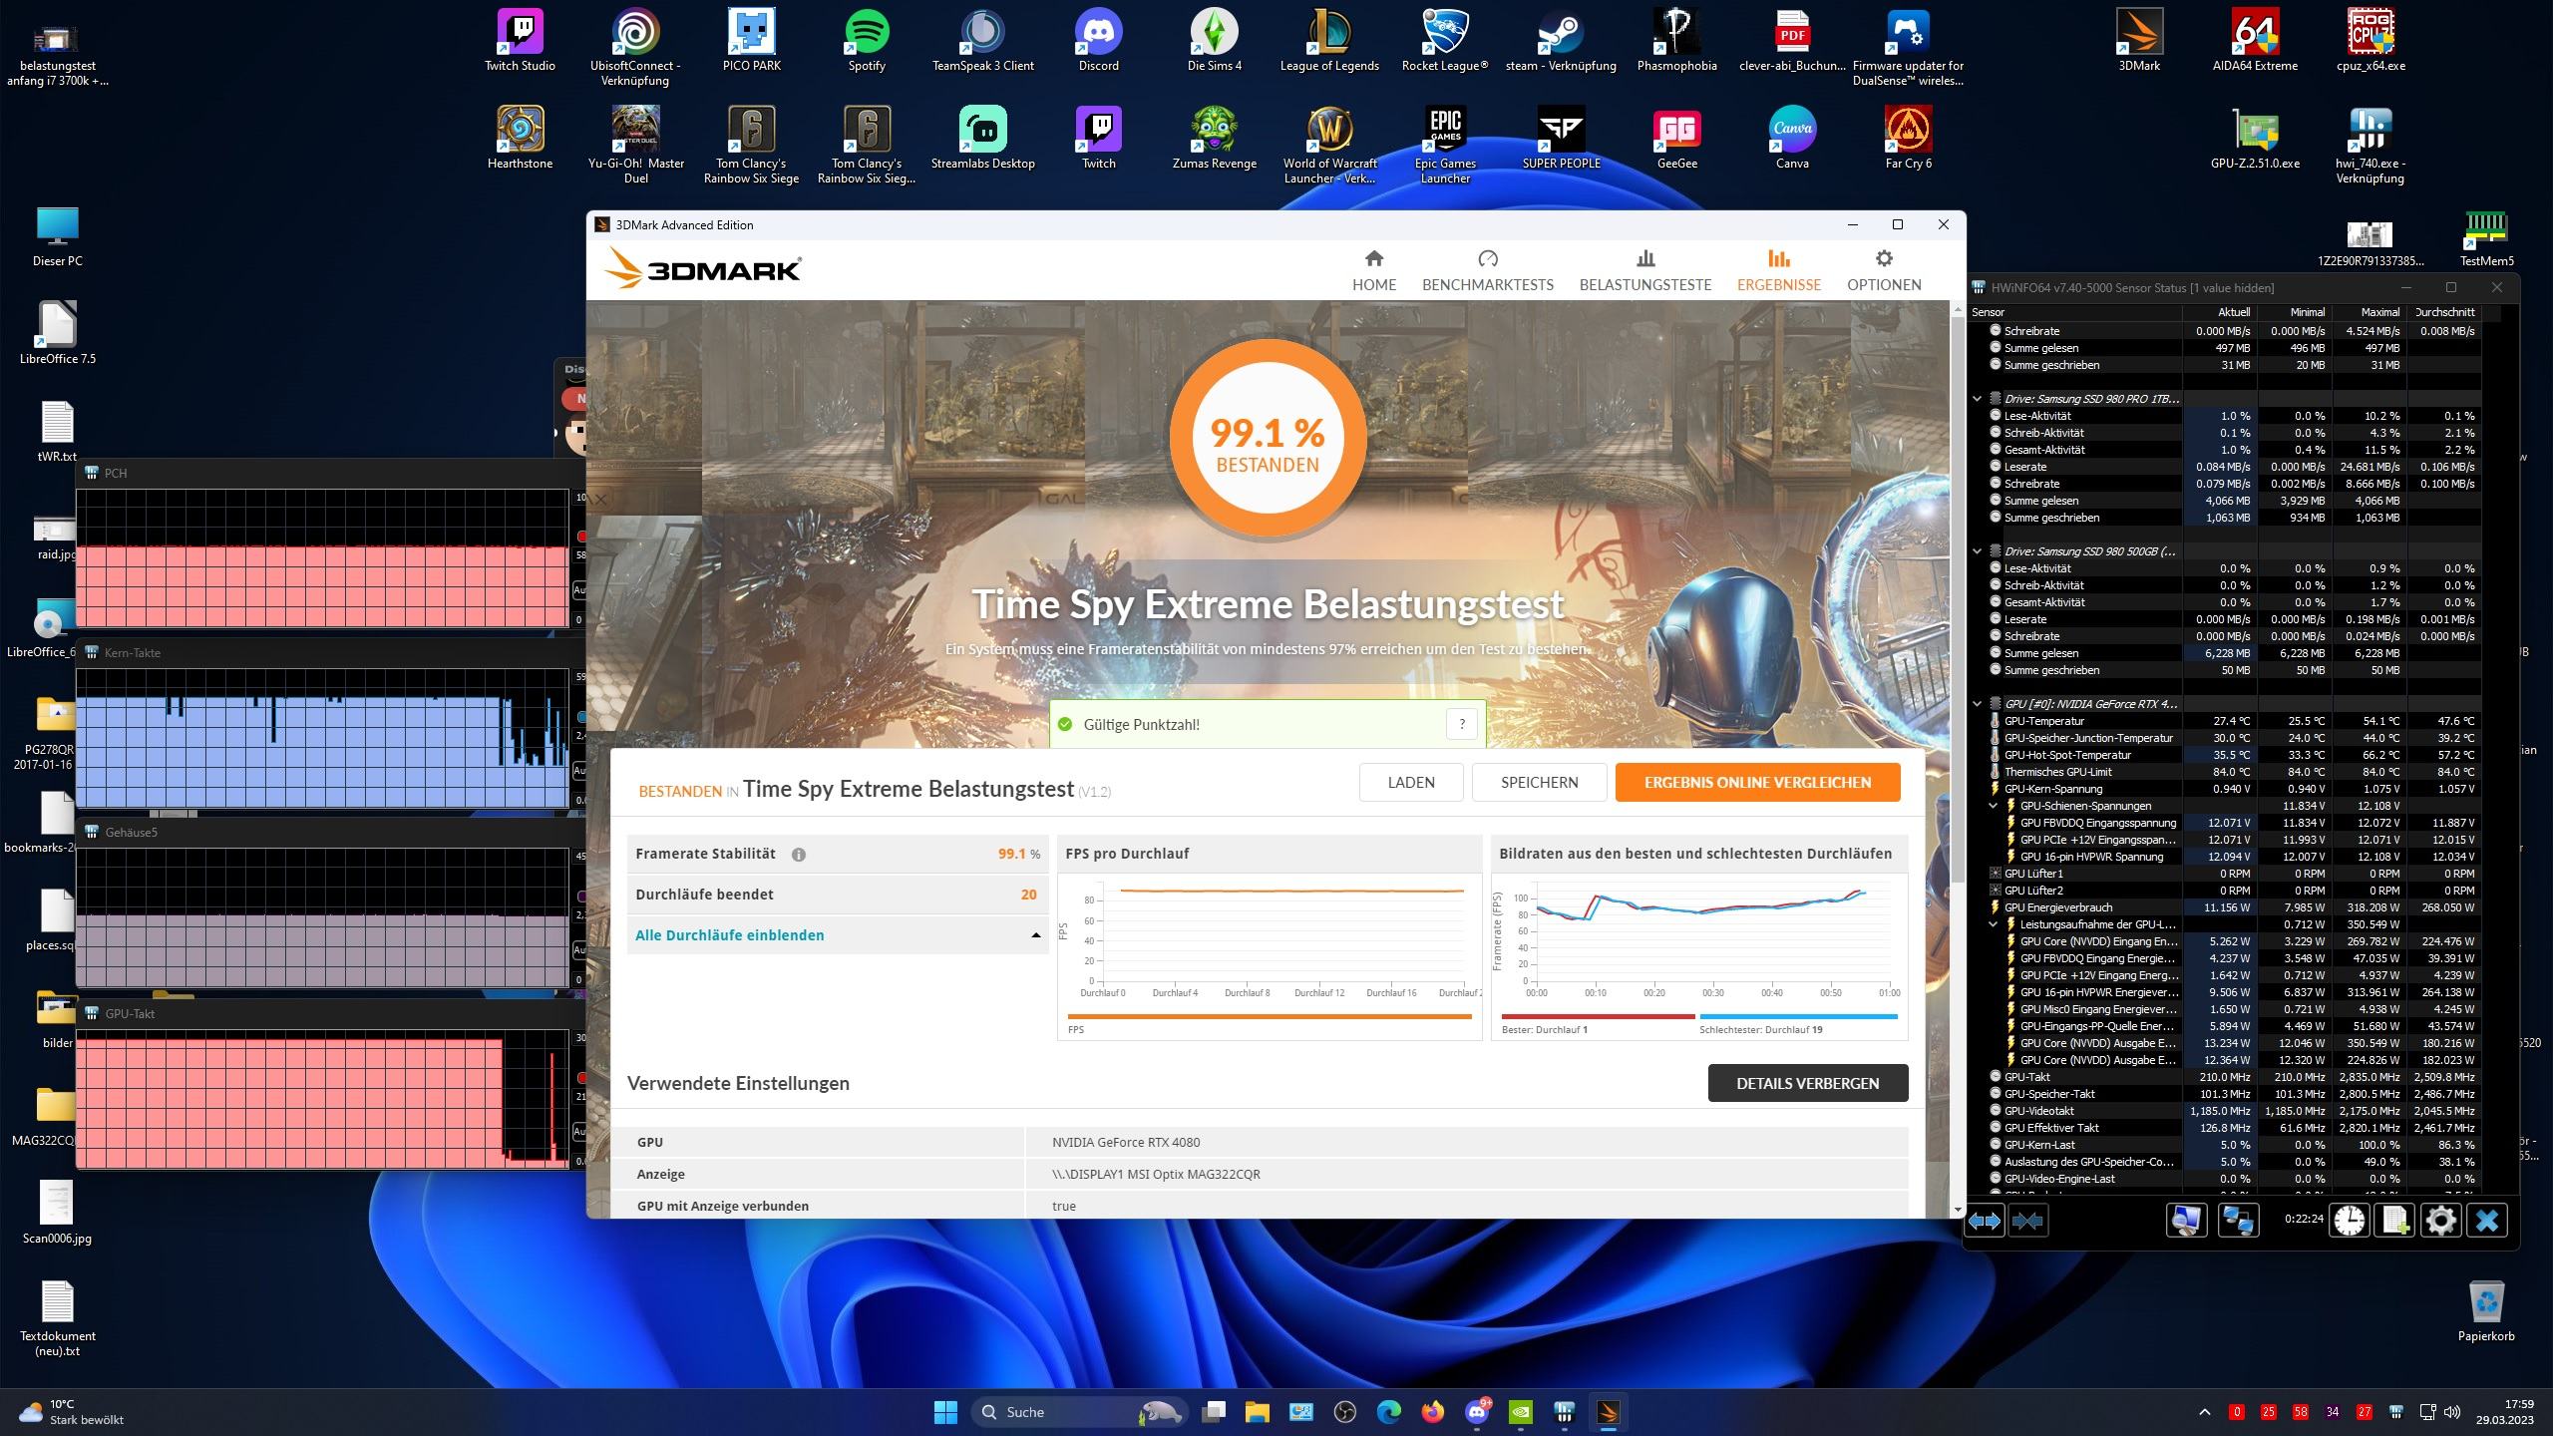
Task: Click the question mark next to Gültige Punktzahl
Action: click(x=1462, y=725)
